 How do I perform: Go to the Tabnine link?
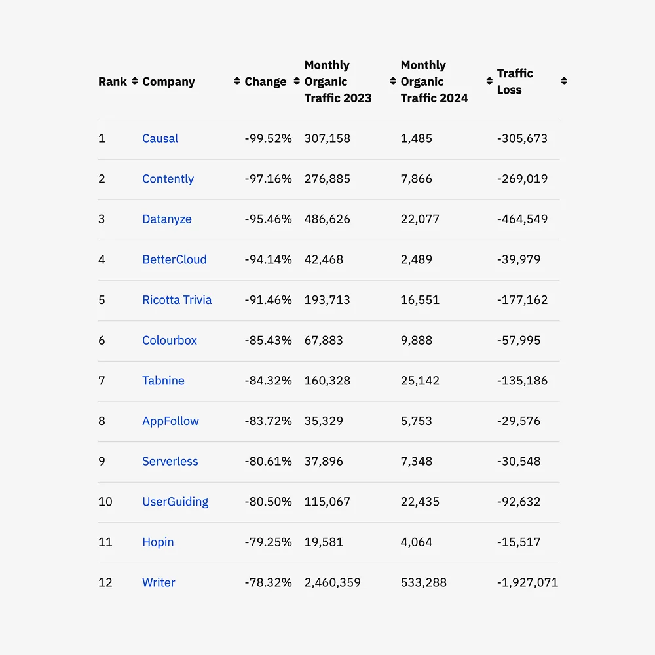coord(163,381)
